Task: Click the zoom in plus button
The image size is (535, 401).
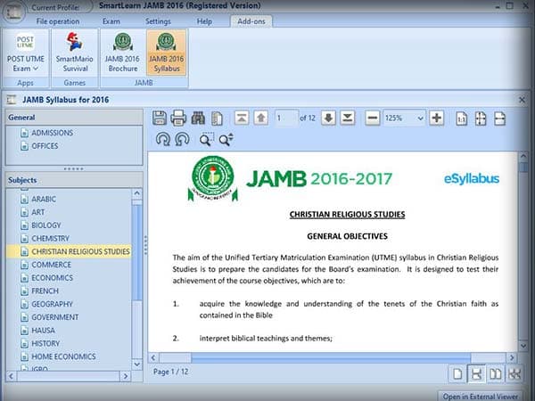Action: tap(436, 118)
